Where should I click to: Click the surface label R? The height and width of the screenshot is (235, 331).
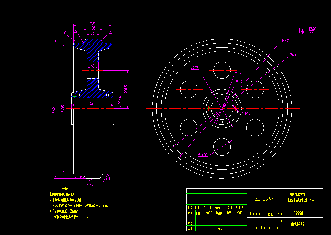coord(76,31)
